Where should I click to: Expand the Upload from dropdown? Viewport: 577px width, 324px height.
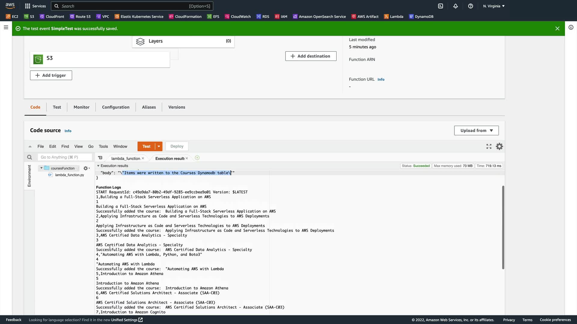(476, 130)
